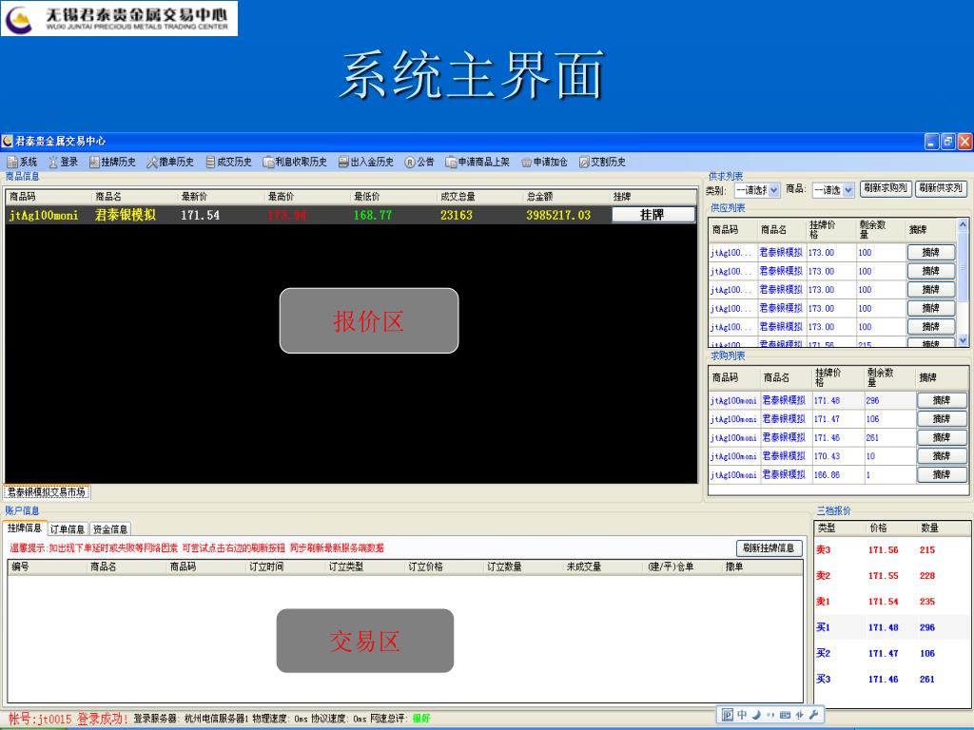Click 摘牌 for the 171.46 求购 row

(942, 437)
